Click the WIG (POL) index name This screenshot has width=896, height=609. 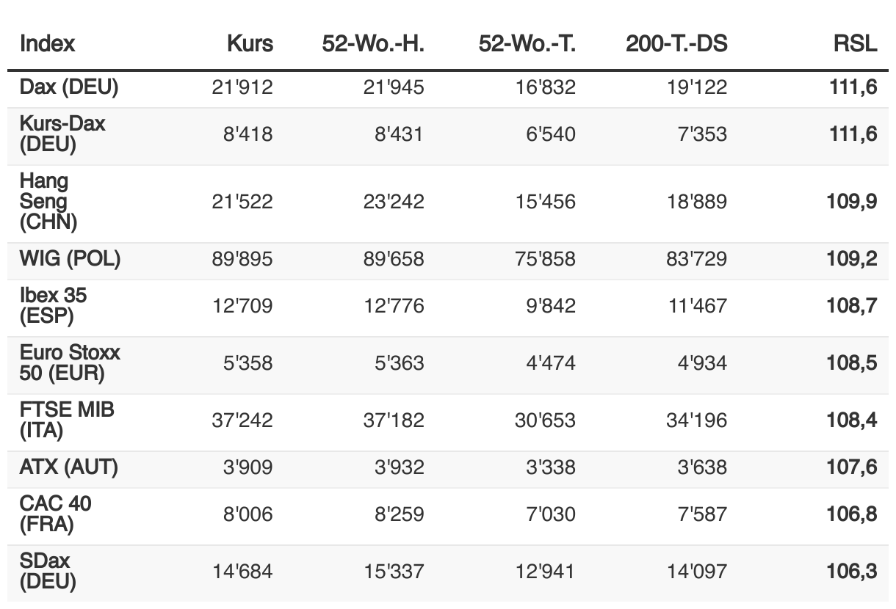pyautogui.click(x=71, y=258)
